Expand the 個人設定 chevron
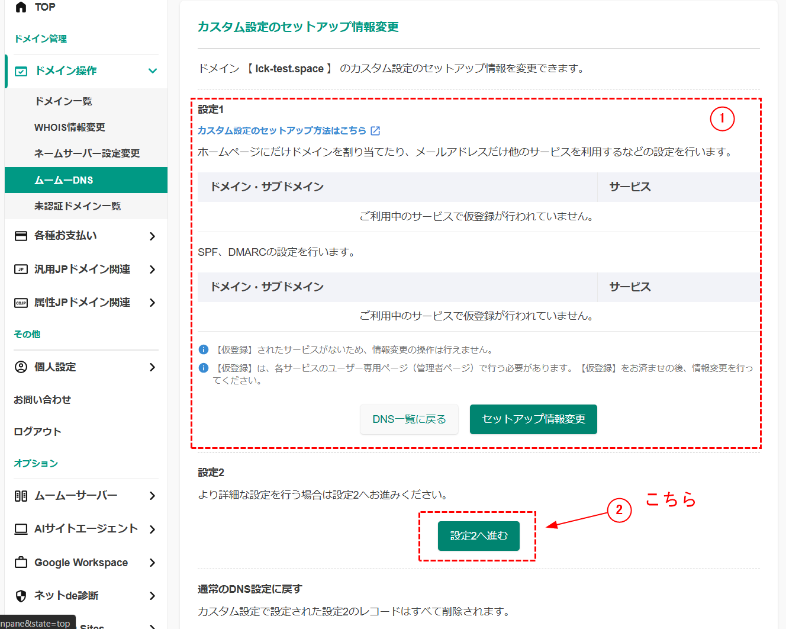The height and width of the screenshot is (629, 786). (153, 367)
